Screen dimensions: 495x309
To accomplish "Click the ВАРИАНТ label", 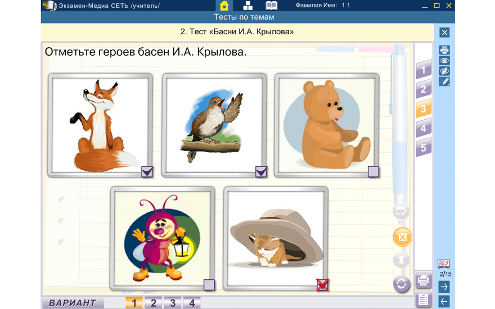I will point(73,303).
